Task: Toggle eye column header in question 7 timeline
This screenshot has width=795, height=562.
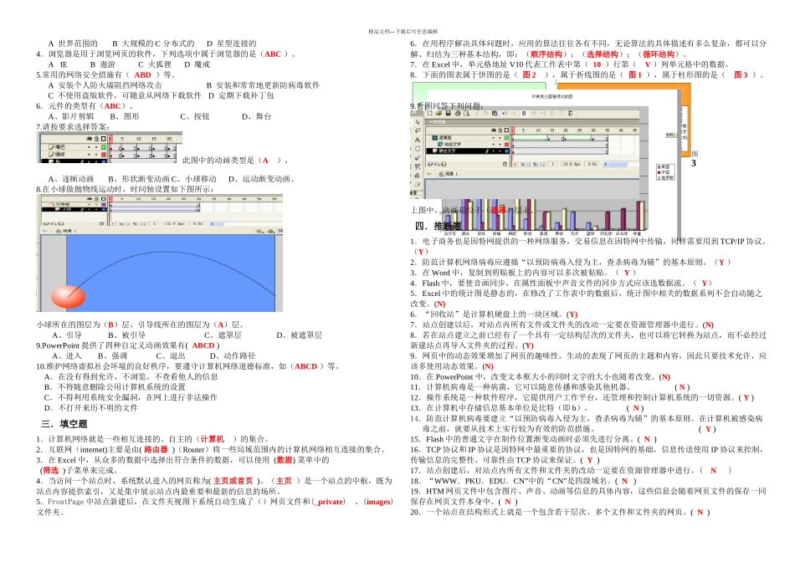Action: coord(90,139)
